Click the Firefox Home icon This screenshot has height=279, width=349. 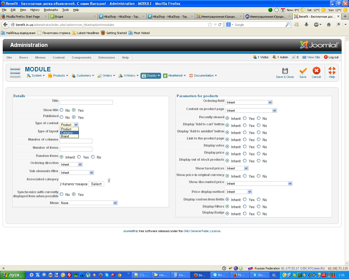329,25
